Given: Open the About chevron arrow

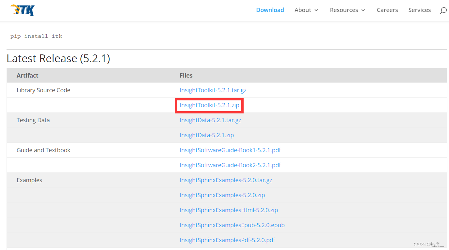Looking at the screenshot, I should coord(316,10).
